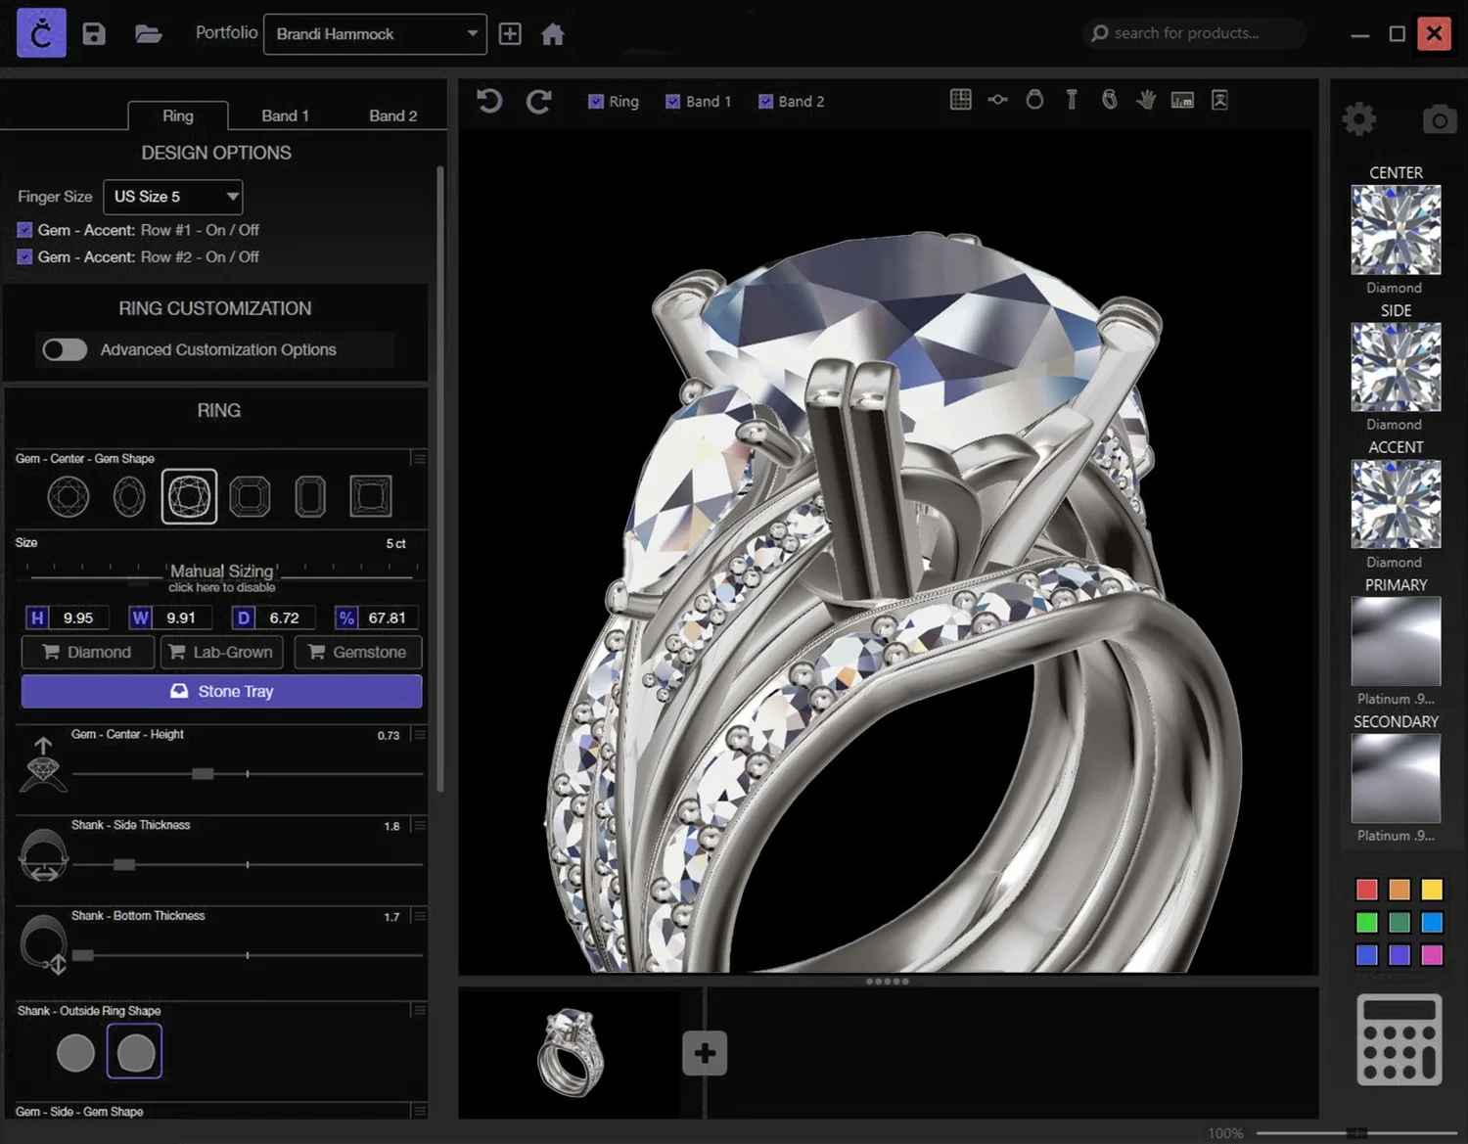Viewport: 1468px width, 1144px height.
Task: Disable Gem - Accent Row #1
Action: tap(23, 229)
